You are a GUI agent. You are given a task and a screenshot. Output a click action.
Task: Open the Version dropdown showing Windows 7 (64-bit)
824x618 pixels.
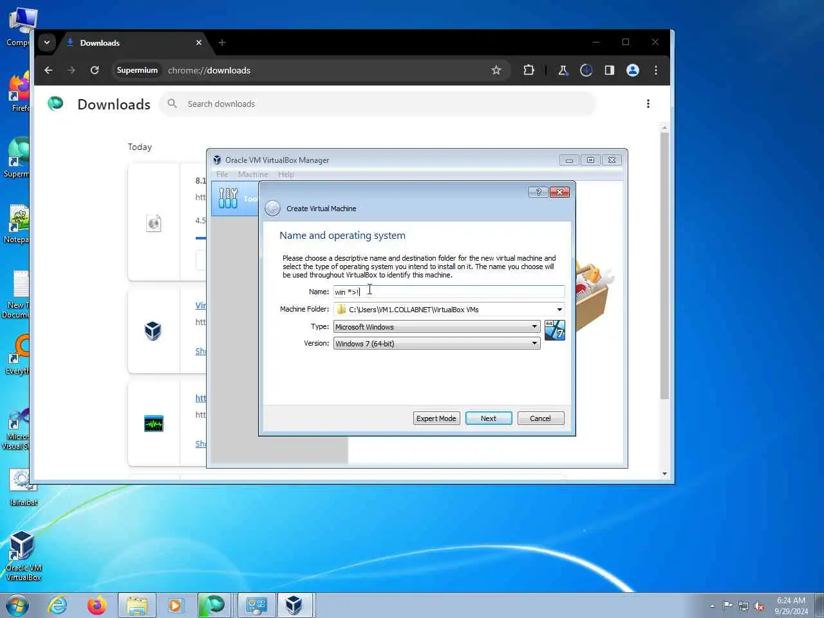(436, 344)
